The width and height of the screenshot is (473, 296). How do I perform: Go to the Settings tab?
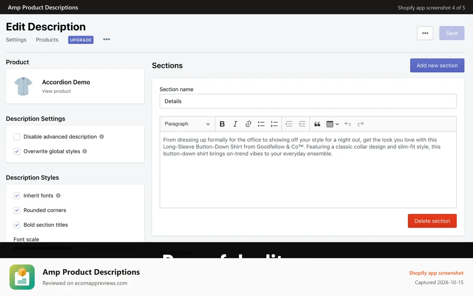(16, 39)
